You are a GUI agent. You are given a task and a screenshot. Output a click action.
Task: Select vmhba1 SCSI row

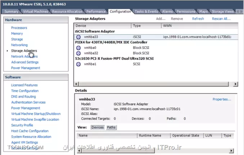[156, 64]
